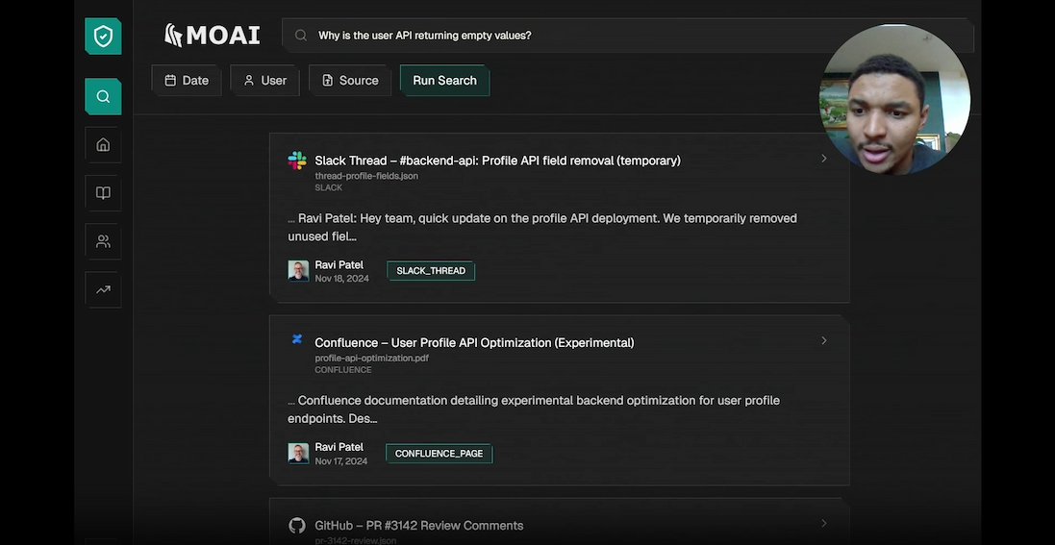Click the SLACK_THREAD tag
1055x545 pixels.
(x=431, y=270)
